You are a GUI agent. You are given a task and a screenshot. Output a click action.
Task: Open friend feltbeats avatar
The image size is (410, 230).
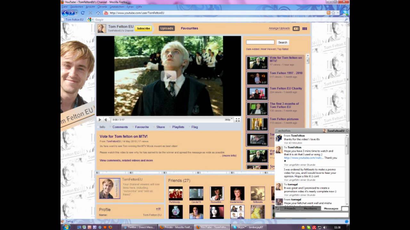(258, 194)
